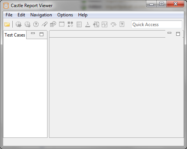The height and width of the screenshot is (149, 187).
Task: Click the rocket launch toolbar icon
Action: tap(45, 24)
